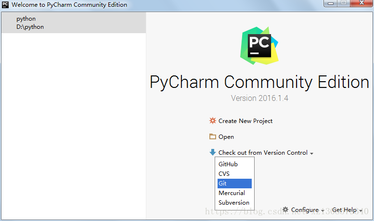Choose Git in the checkout menu
This screenshot has width=374, height=221.
point(235,184)
